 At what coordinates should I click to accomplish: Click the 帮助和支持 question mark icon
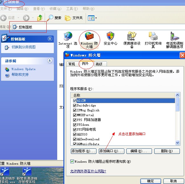tap(7, 75)
